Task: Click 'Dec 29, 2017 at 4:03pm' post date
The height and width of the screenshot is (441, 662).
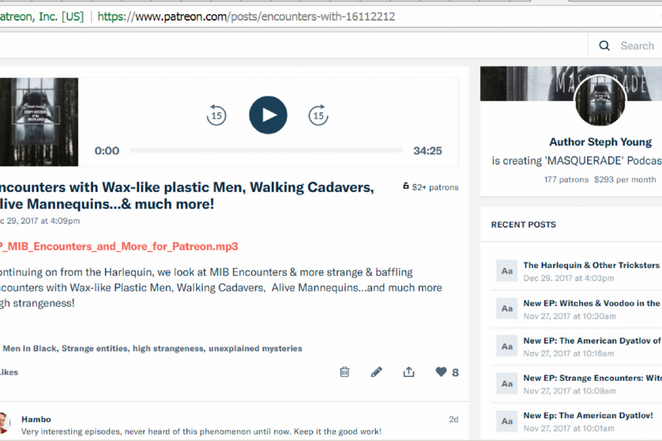Action: click(x=569, y=278)
